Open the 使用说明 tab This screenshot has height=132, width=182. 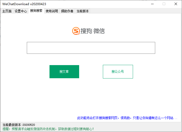point(52,11)
